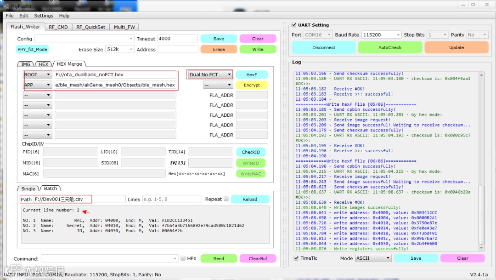Click the Address input field
This screenshot has width=496, height=280.
[x=178, y=49]
